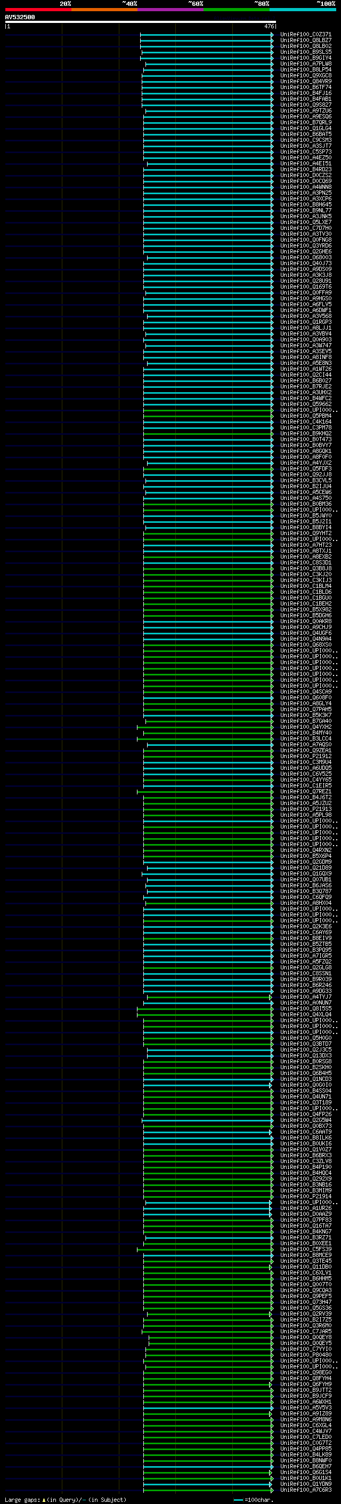341x1504 pixels.
Task: Select the UniRef100_B9NL77 label
Action: [x=306, y=210]
